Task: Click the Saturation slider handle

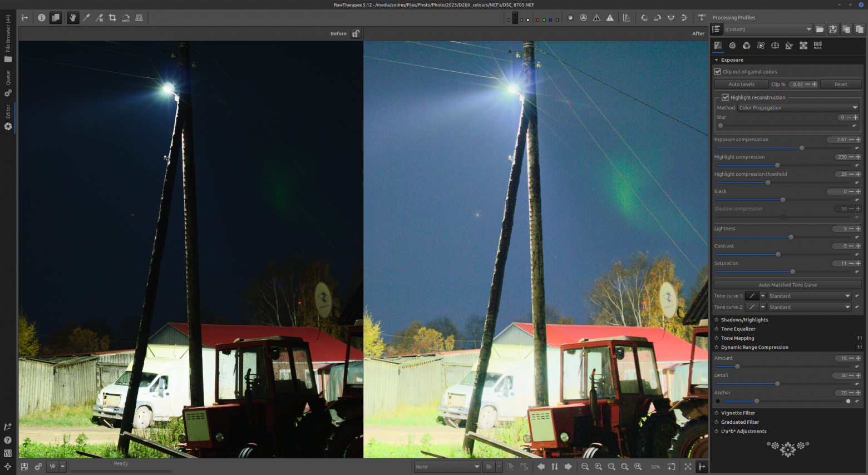Action: pyautogui.click(x=792, y=271)
